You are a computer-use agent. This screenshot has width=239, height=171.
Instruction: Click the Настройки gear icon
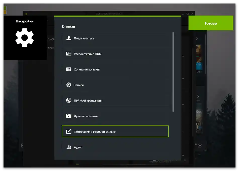(25, 38)
